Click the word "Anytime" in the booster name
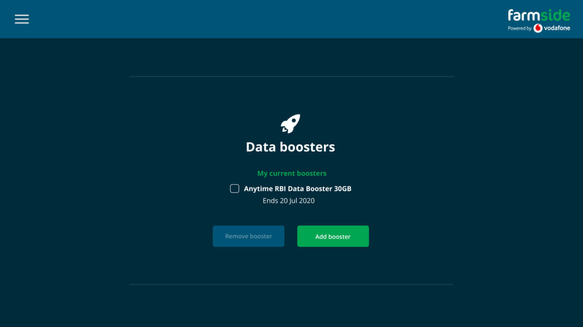583x327 pixels. pyautogui.click(x=258, y=188)
